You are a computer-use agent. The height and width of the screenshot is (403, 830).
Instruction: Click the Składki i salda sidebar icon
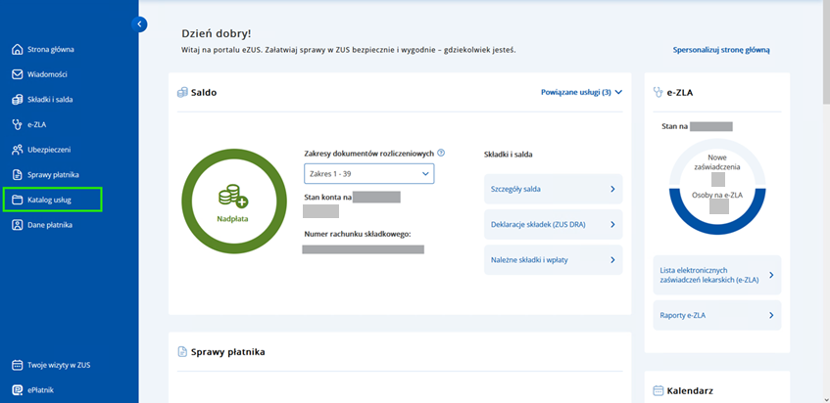tap(18, 100)
